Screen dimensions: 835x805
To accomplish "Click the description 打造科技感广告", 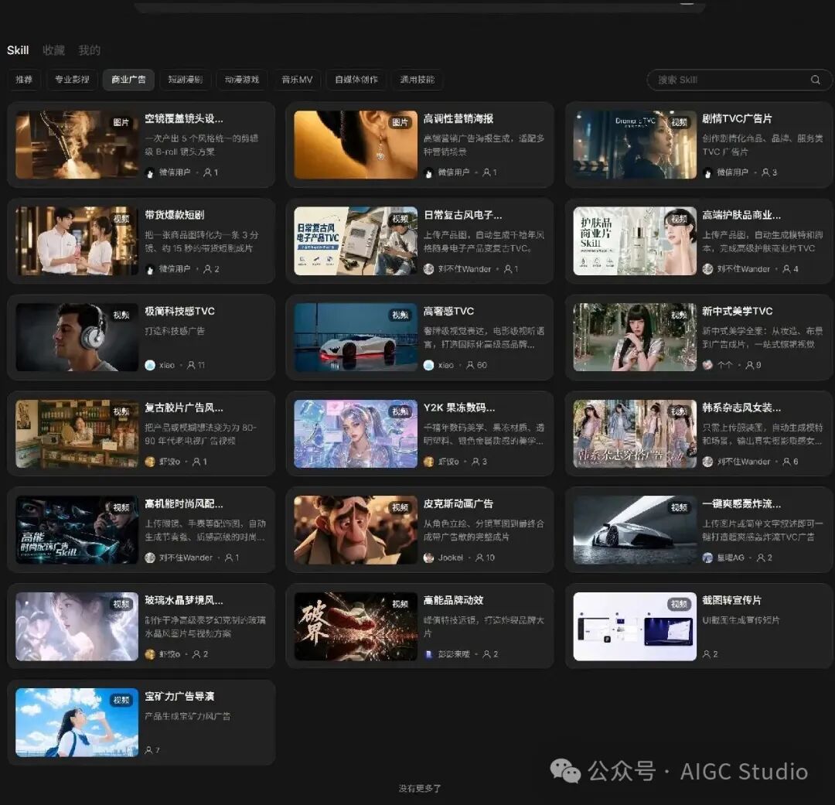I will (x=175, y=331).
